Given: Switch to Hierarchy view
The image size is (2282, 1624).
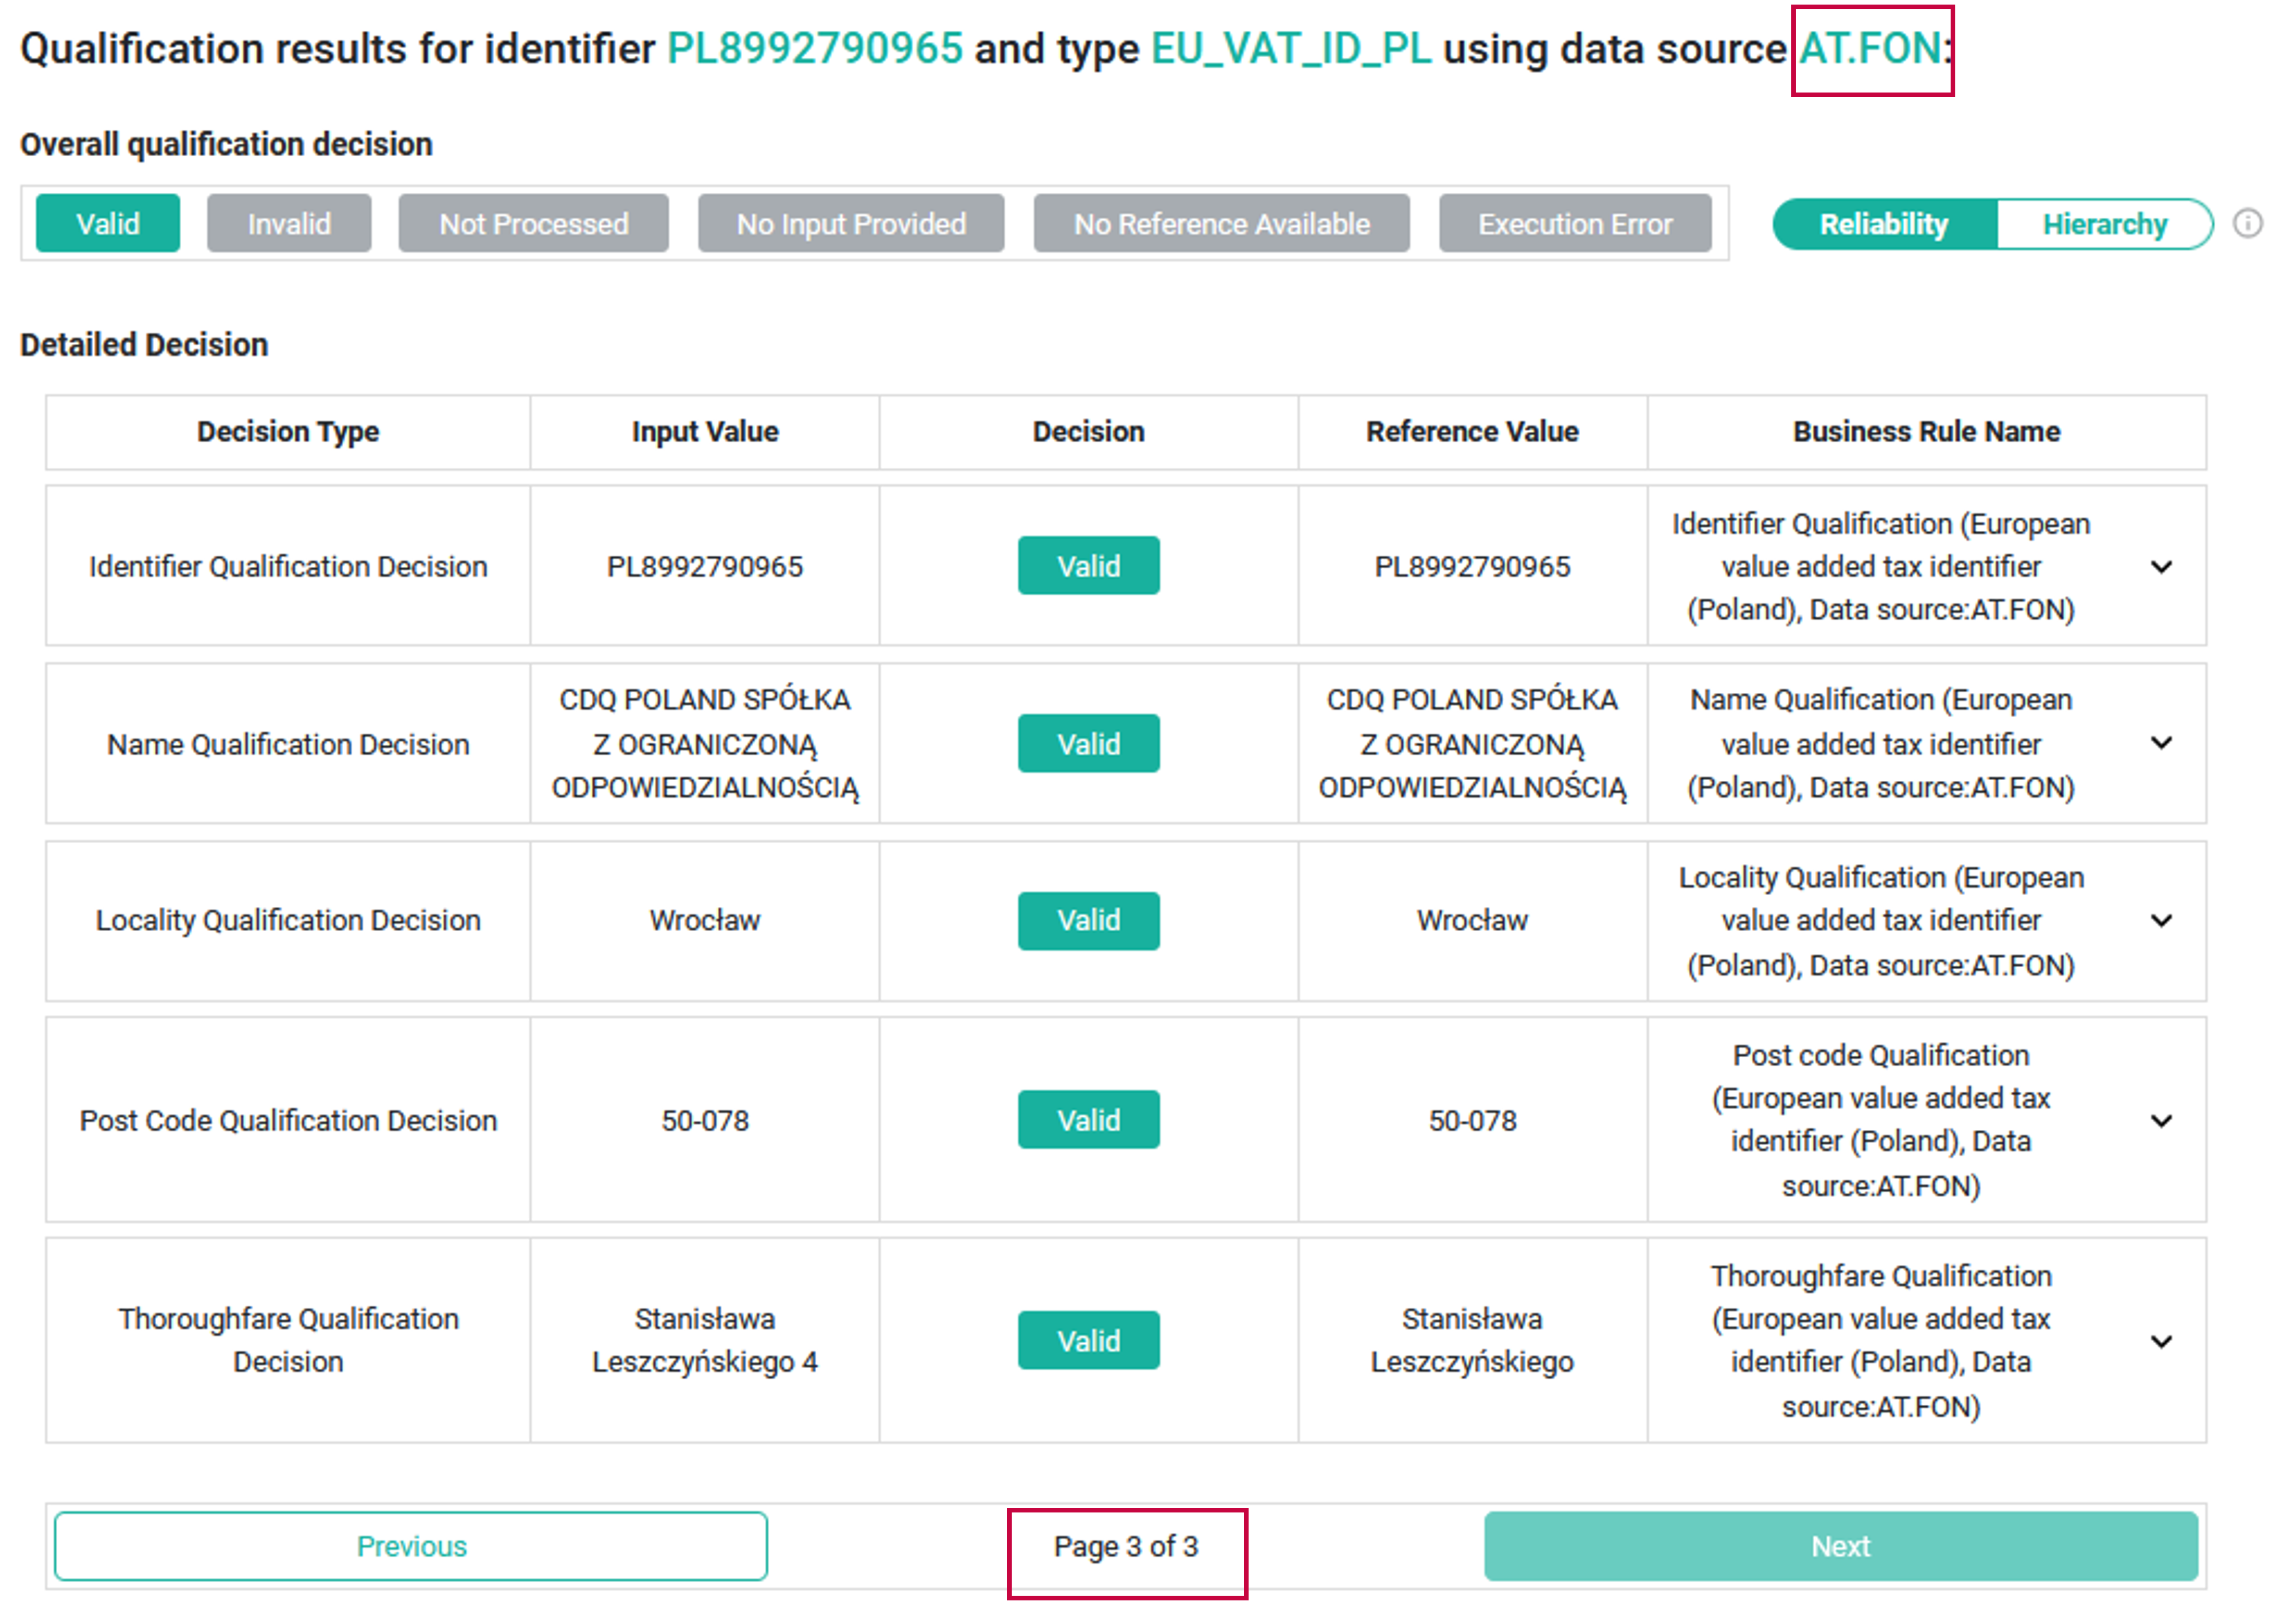Looking at the screenshot, I should click(2104, 224).
